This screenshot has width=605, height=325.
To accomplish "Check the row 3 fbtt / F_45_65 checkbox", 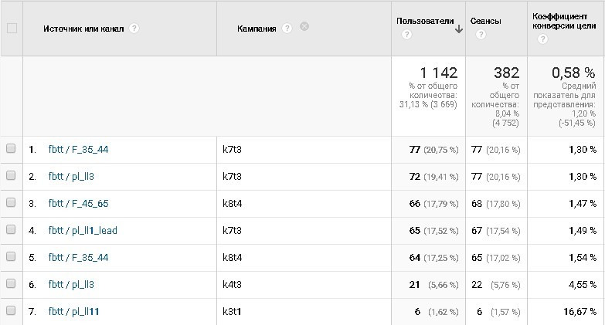I will pyautogui.click(x=12, y=203).
